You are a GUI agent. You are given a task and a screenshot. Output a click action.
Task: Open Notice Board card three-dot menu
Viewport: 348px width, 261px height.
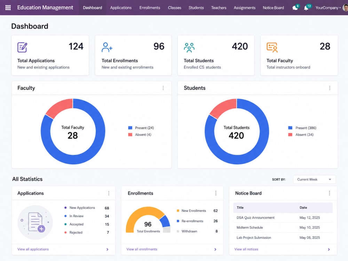coord(329,193)
